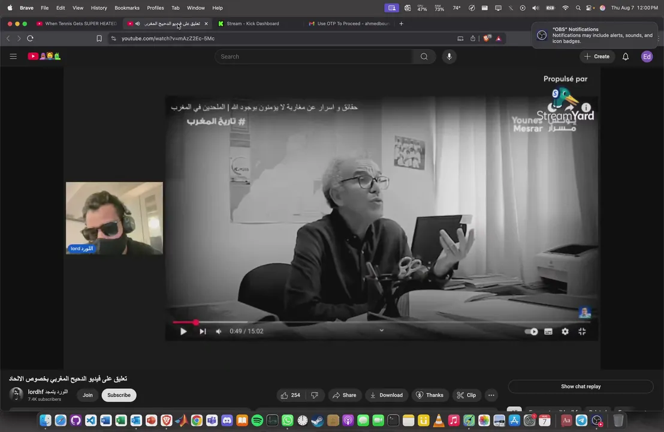Click the channel watermark thumbnail in video corner
The width and height of the screenshot is (664, 432).
pyautogui.click(x=585, y=313)
